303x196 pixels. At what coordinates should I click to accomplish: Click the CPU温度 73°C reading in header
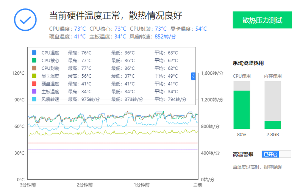[67, 29]
